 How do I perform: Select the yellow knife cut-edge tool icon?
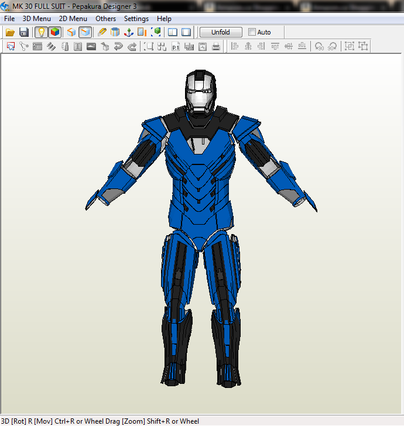102,32
